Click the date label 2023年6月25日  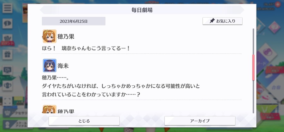pos(74,21)
